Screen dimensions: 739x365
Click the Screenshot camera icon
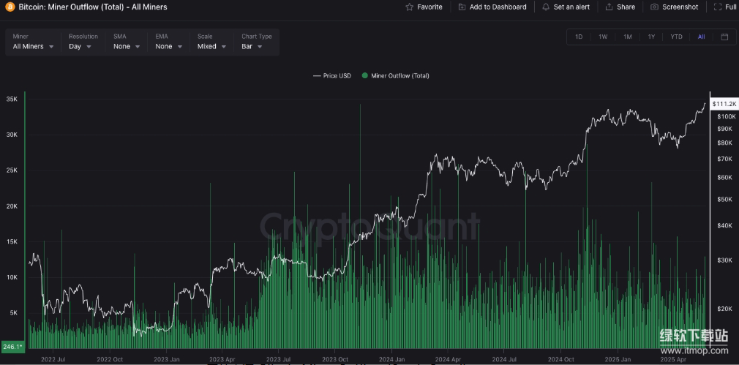(x=654, y=7)
